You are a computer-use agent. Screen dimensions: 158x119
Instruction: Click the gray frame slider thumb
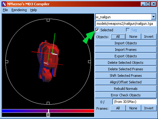tap(48, 115)
